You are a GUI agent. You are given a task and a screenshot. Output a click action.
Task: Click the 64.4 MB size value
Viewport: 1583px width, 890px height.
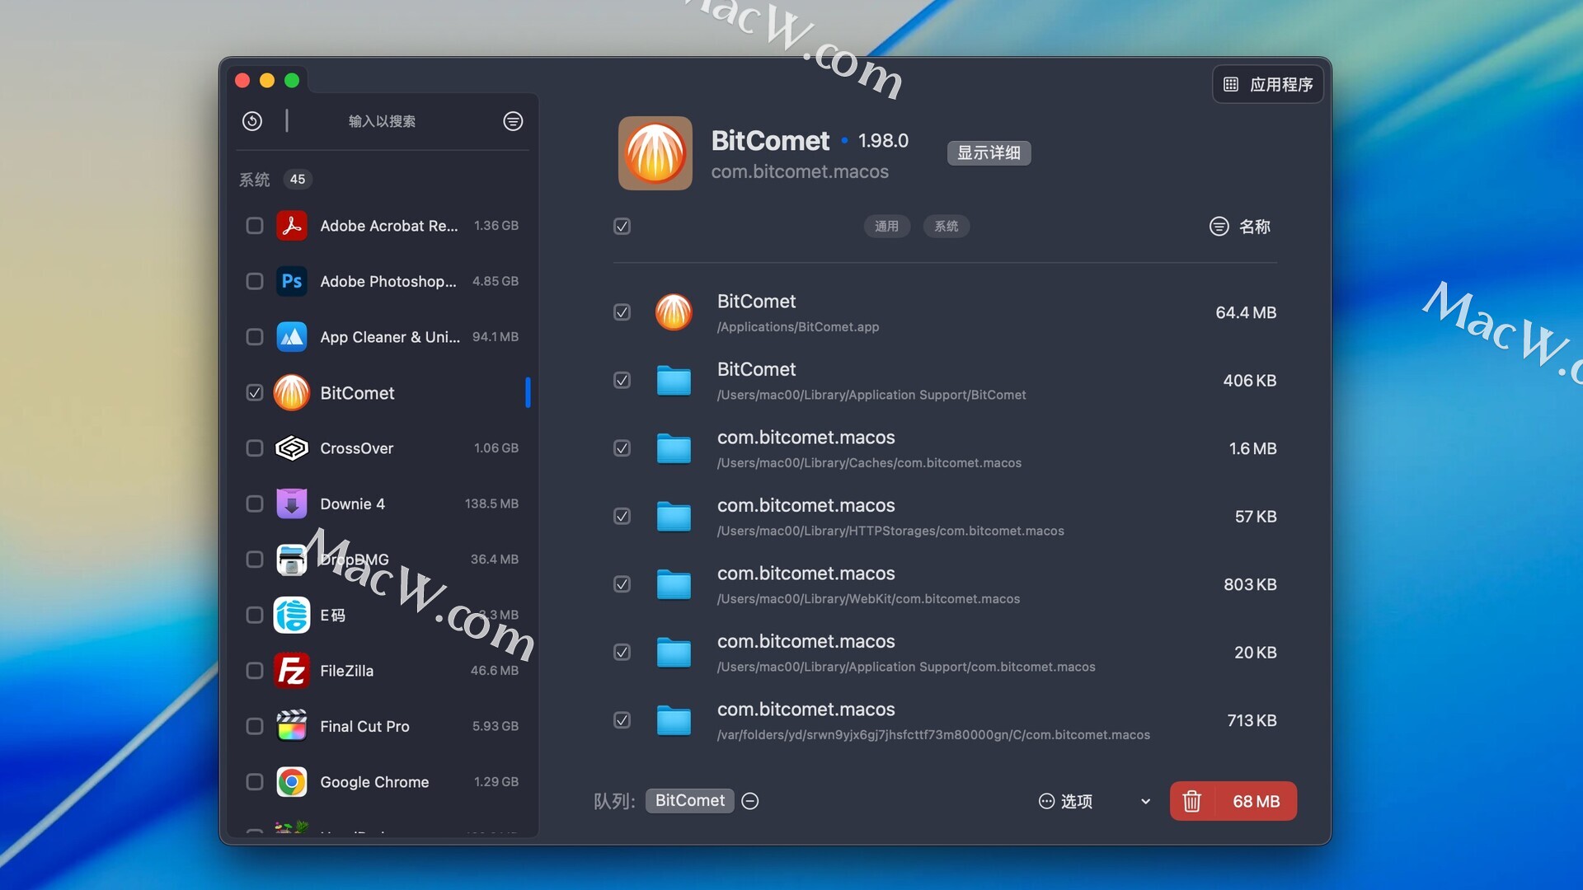tap(1246, 313)
